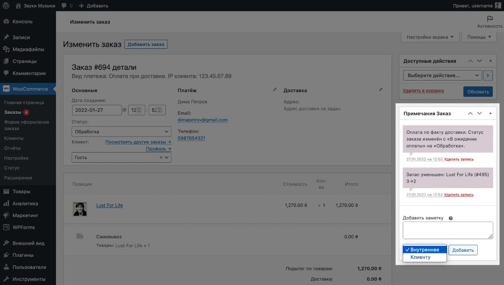Click help question mark near Добавить заметку
Viewport: 504px width, 285px height.
pos(451,218)
